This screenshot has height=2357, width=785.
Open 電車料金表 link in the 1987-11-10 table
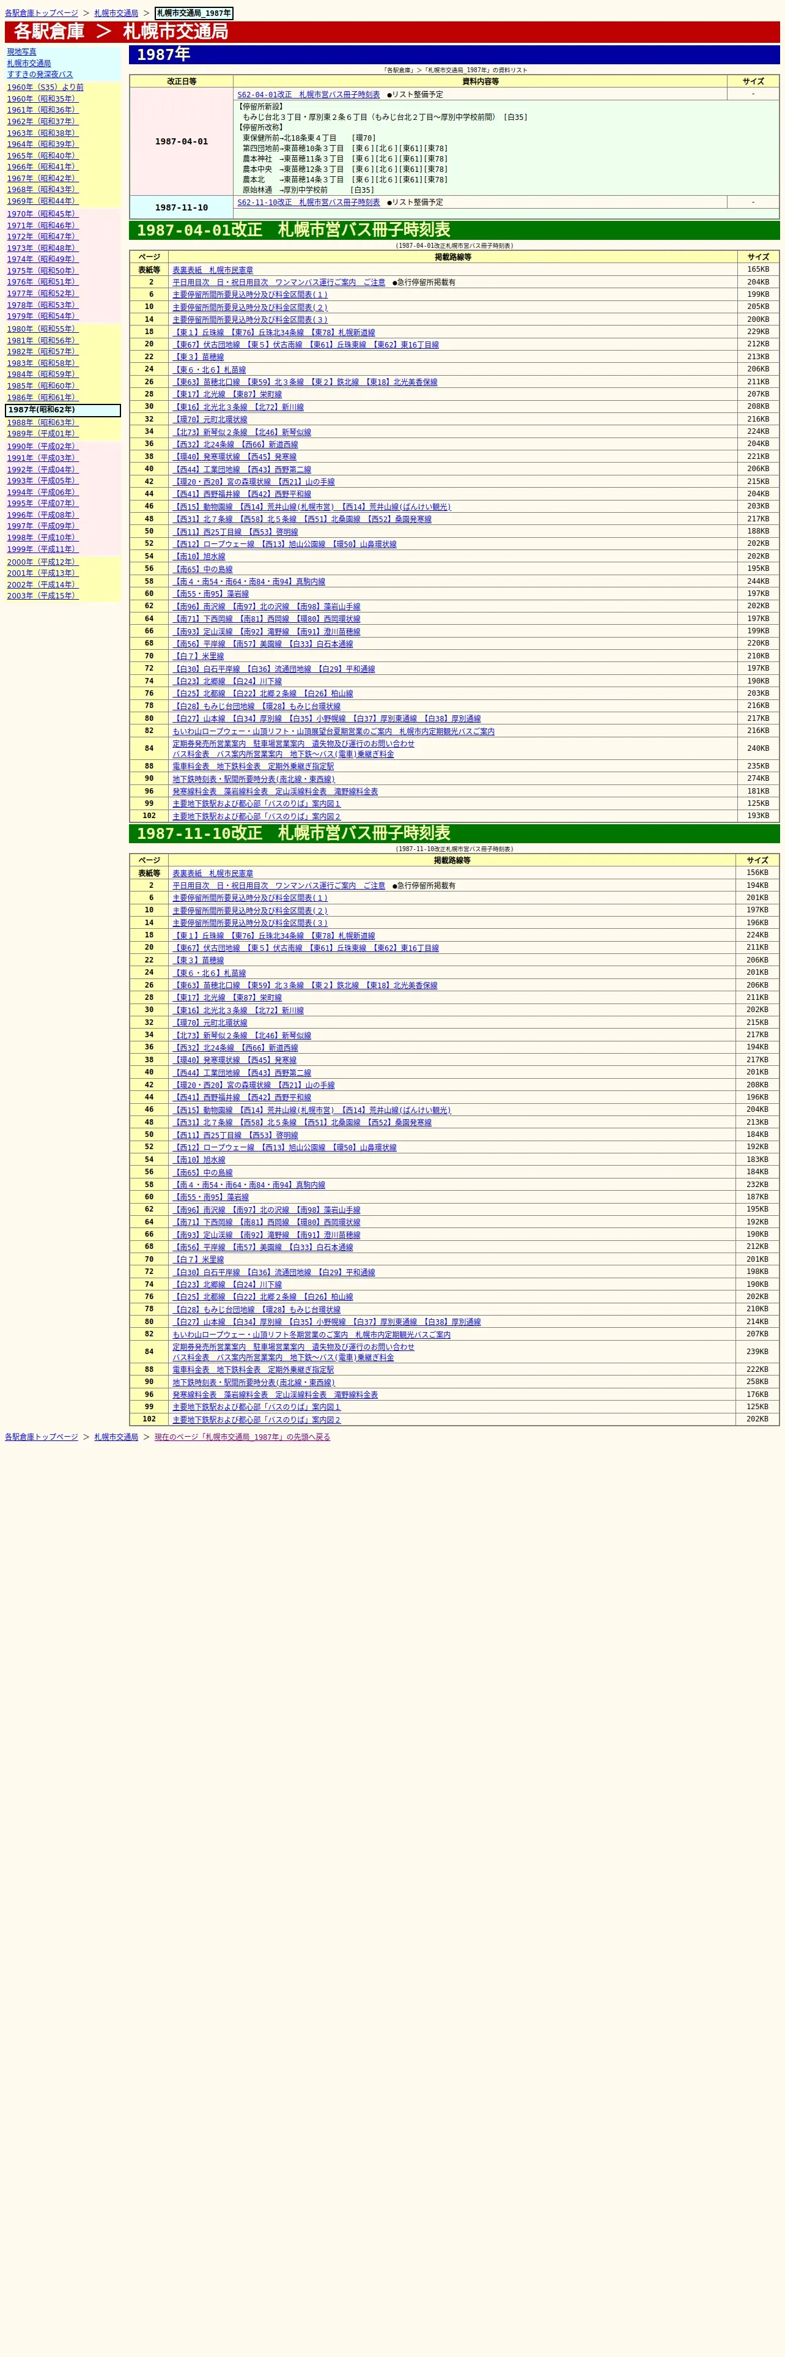(x=253, y=1371)
